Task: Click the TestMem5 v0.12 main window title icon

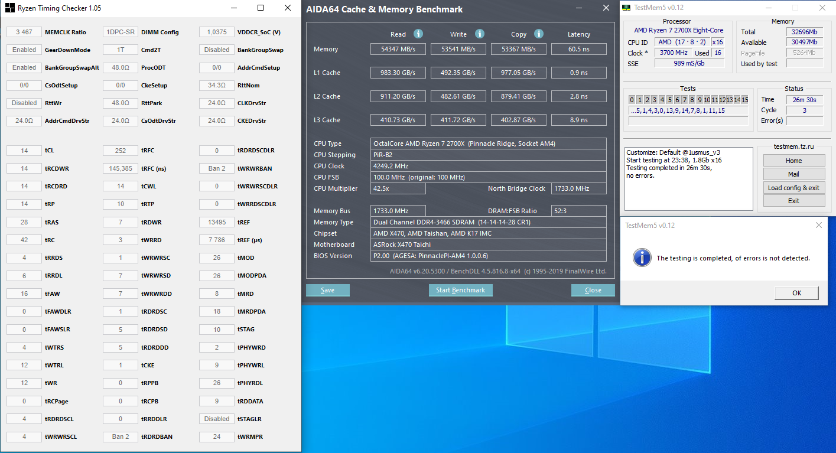Action: 627,8
